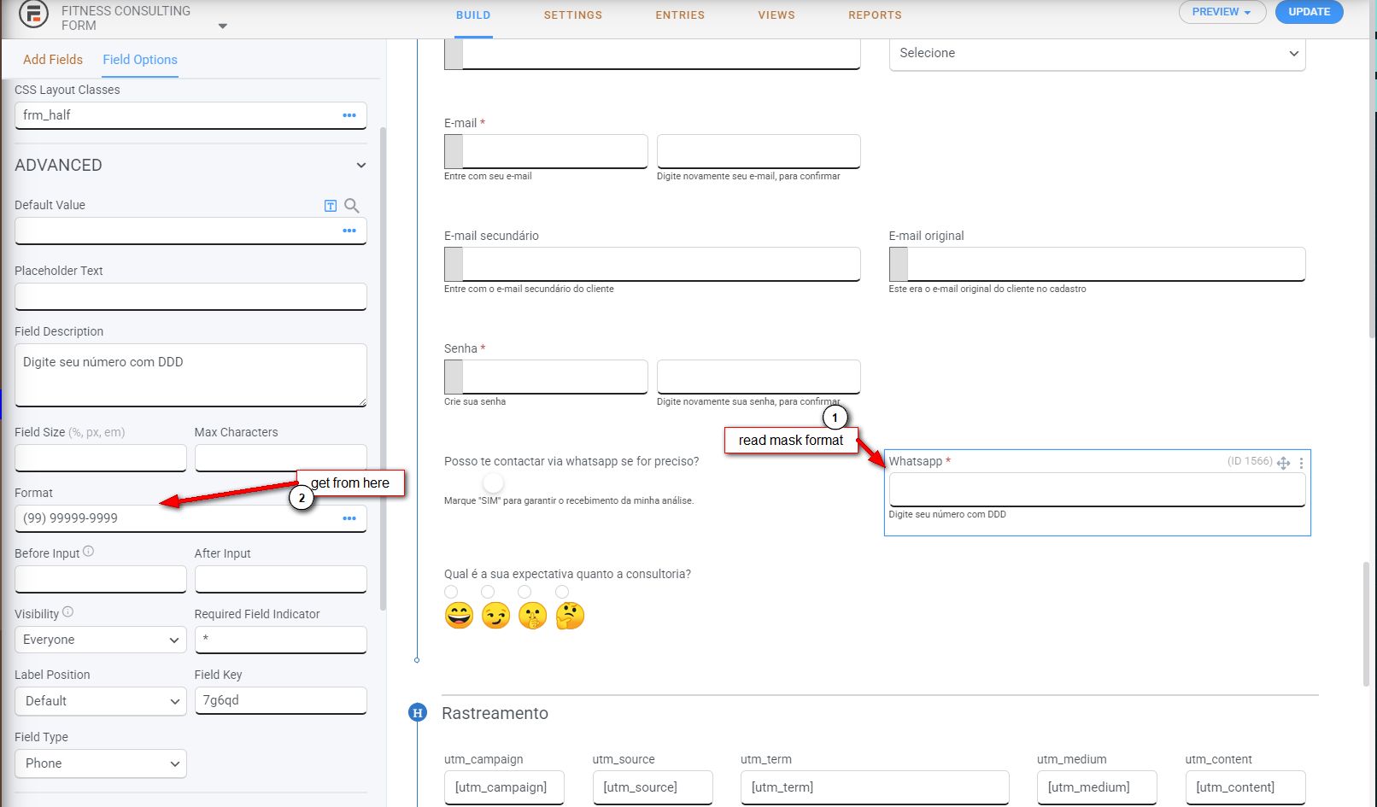This screenshot has width=1377, height=807.
Task: Click the info icon next to Visibility
Action: (x=68, y=612)
